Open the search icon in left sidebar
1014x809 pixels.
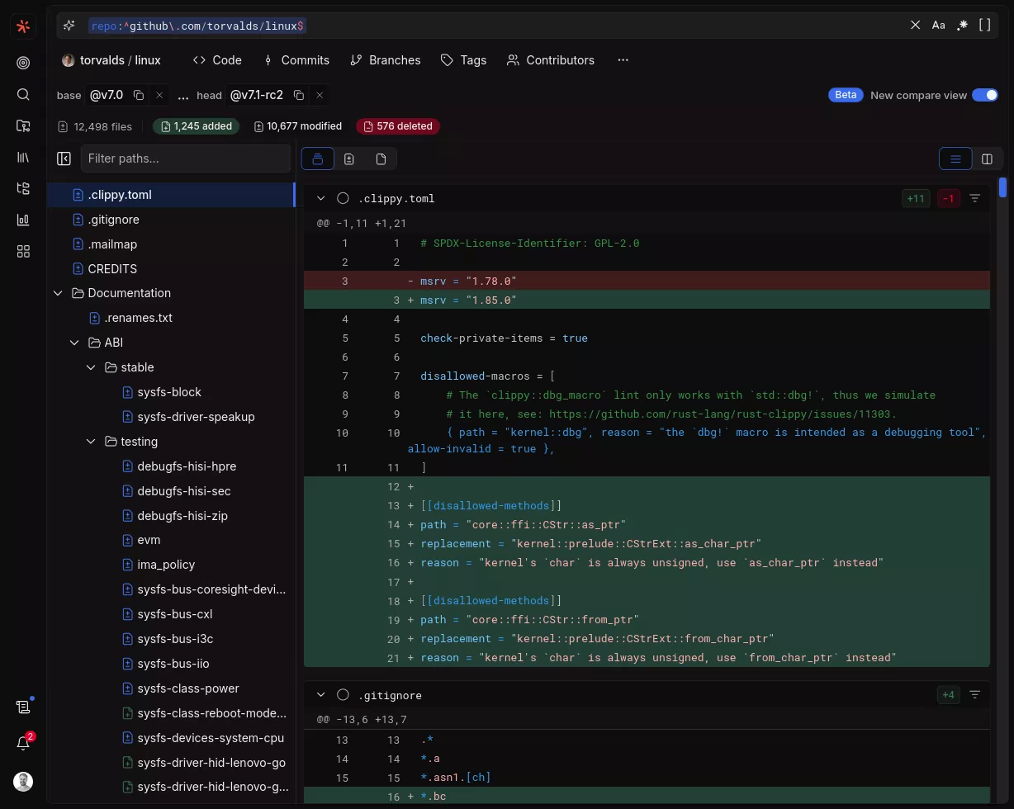pyautogui.click(x=23, y=94)
